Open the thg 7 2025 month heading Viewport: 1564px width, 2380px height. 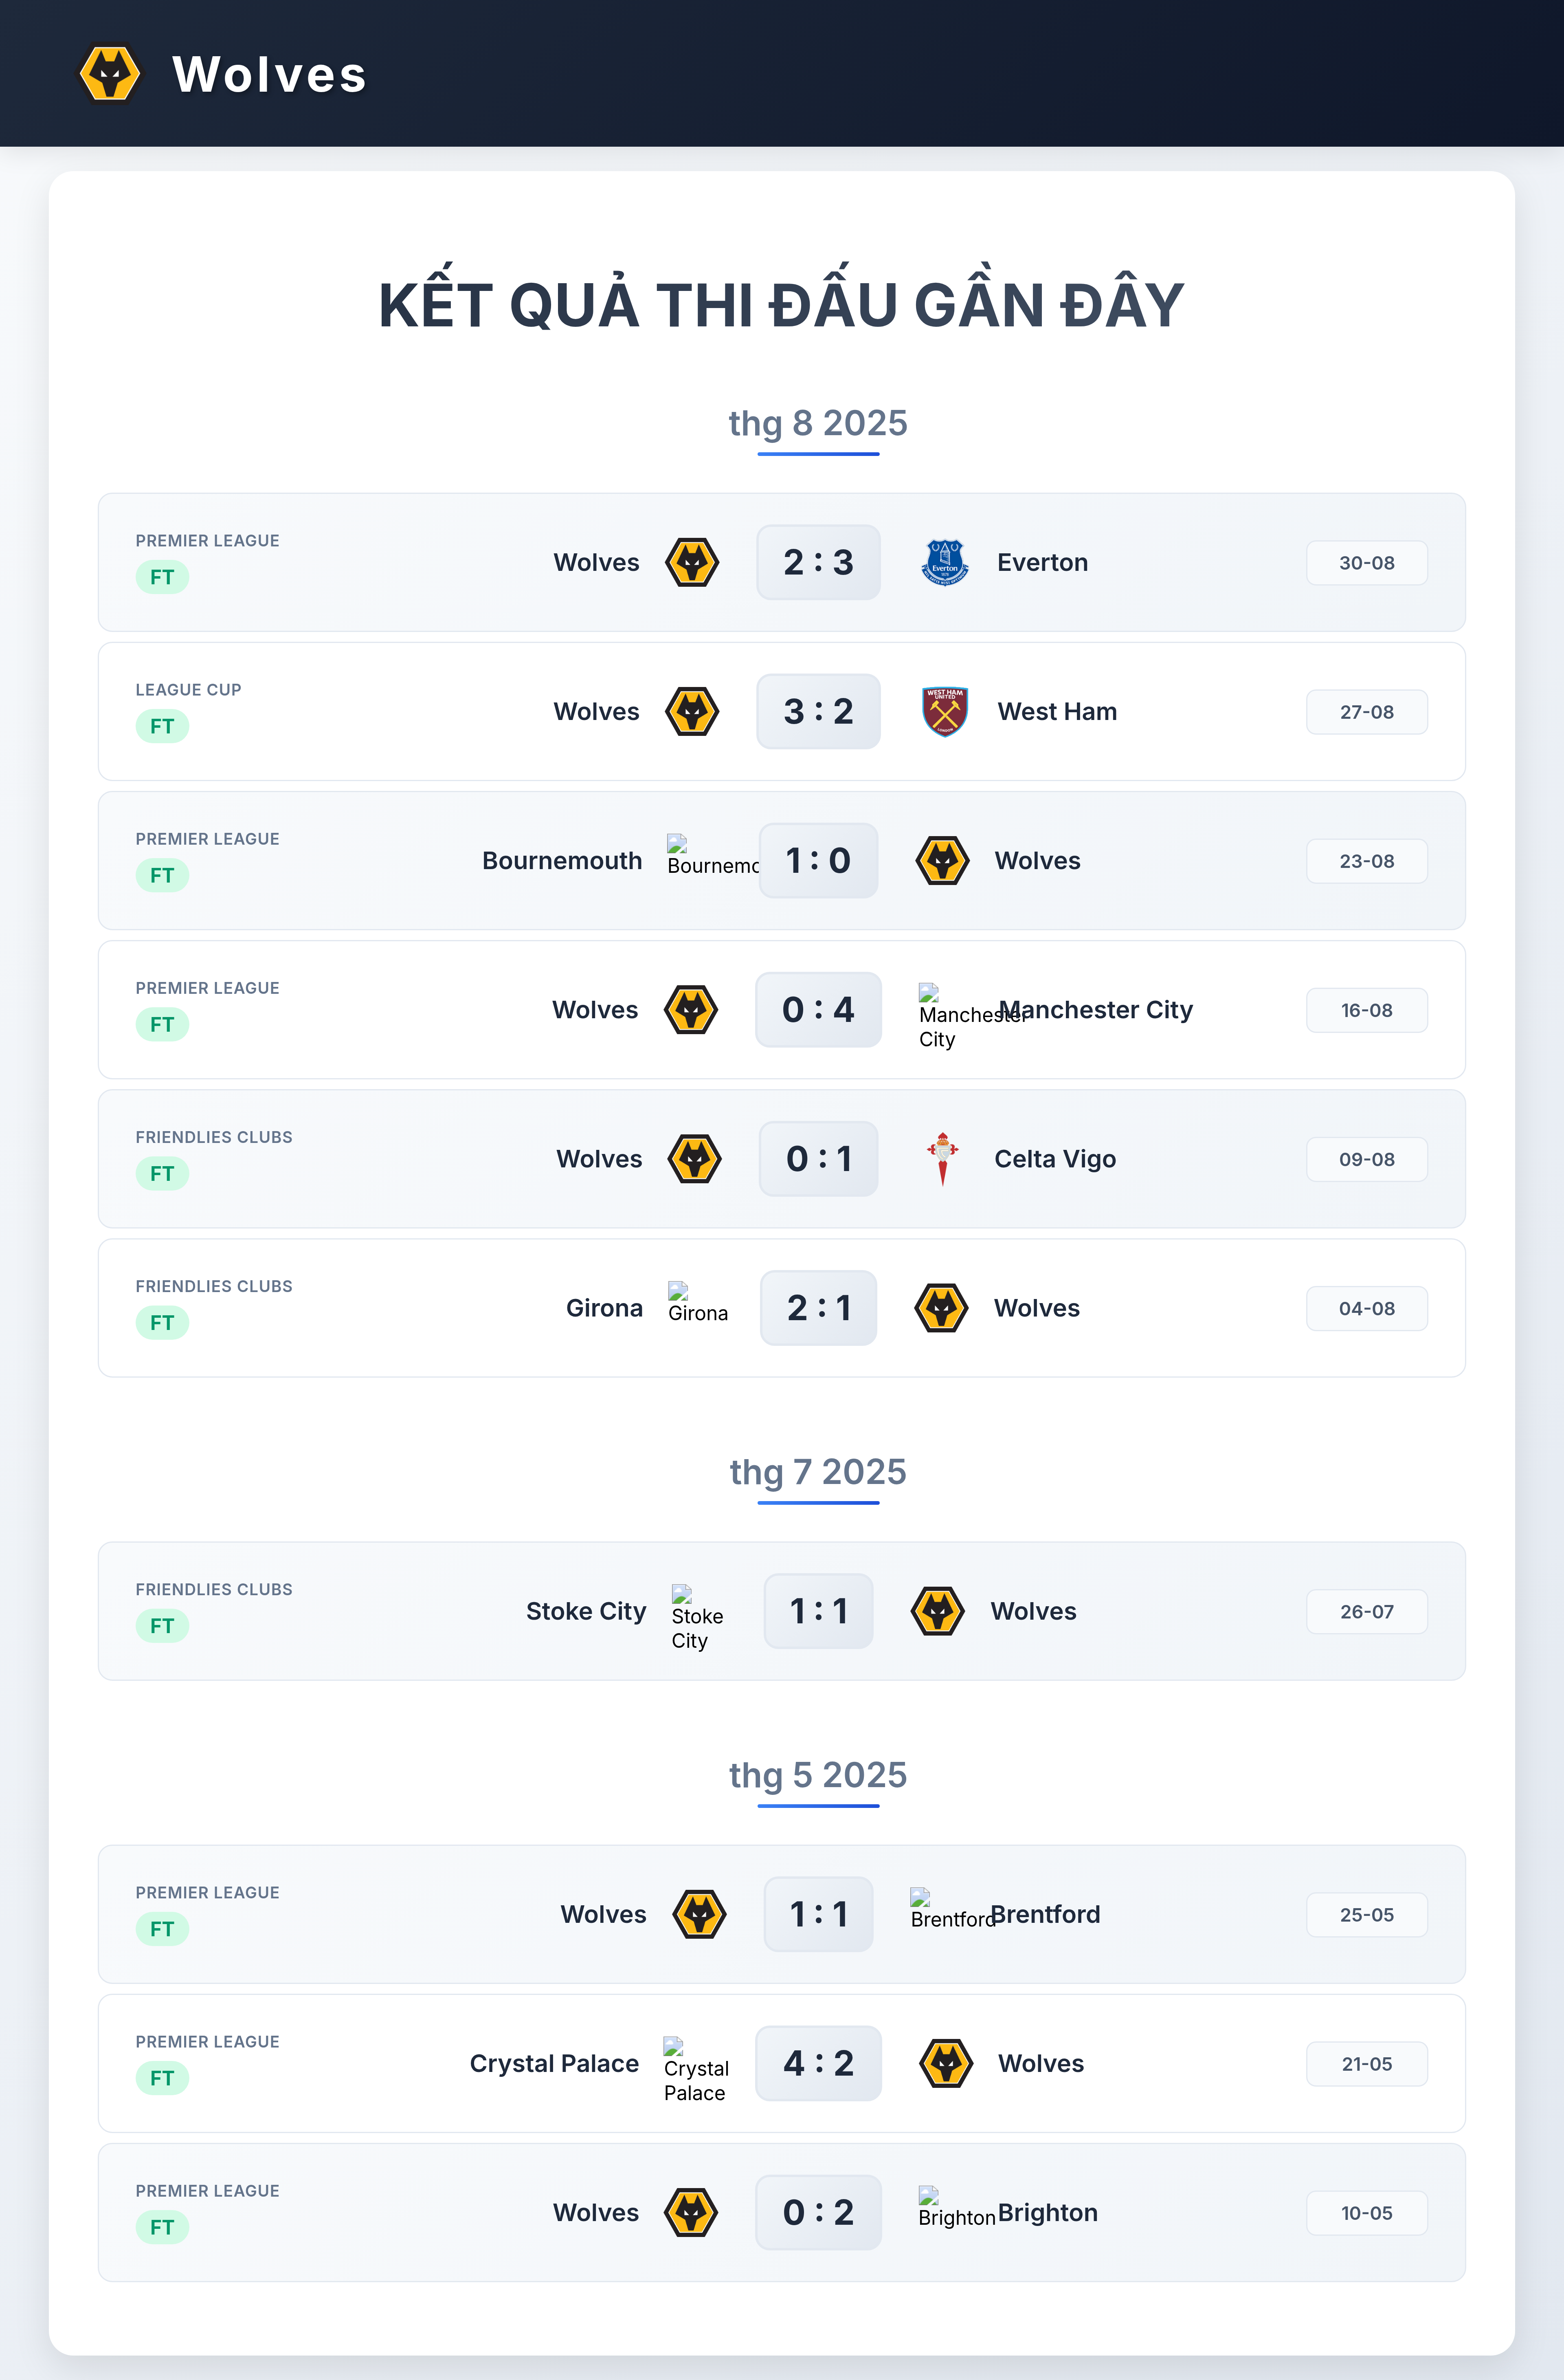coord(817,1472)
